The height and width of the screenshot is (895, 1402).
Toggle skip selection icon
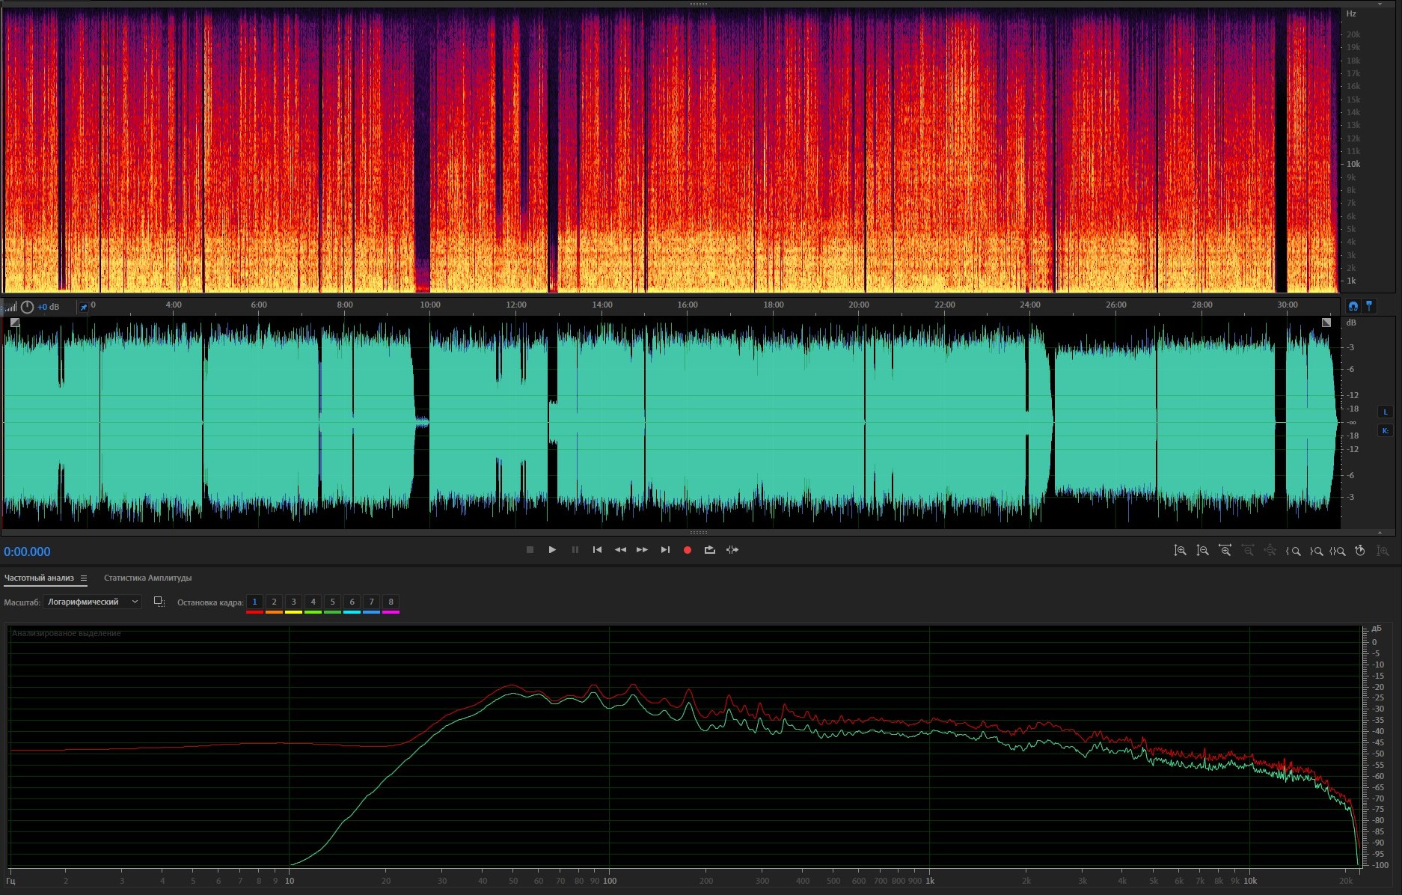tap(732, 550)
